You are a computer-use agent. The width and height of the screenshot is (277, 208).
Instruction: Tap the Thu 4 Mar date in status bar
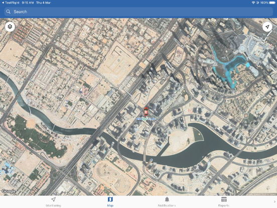coord(44,3)
